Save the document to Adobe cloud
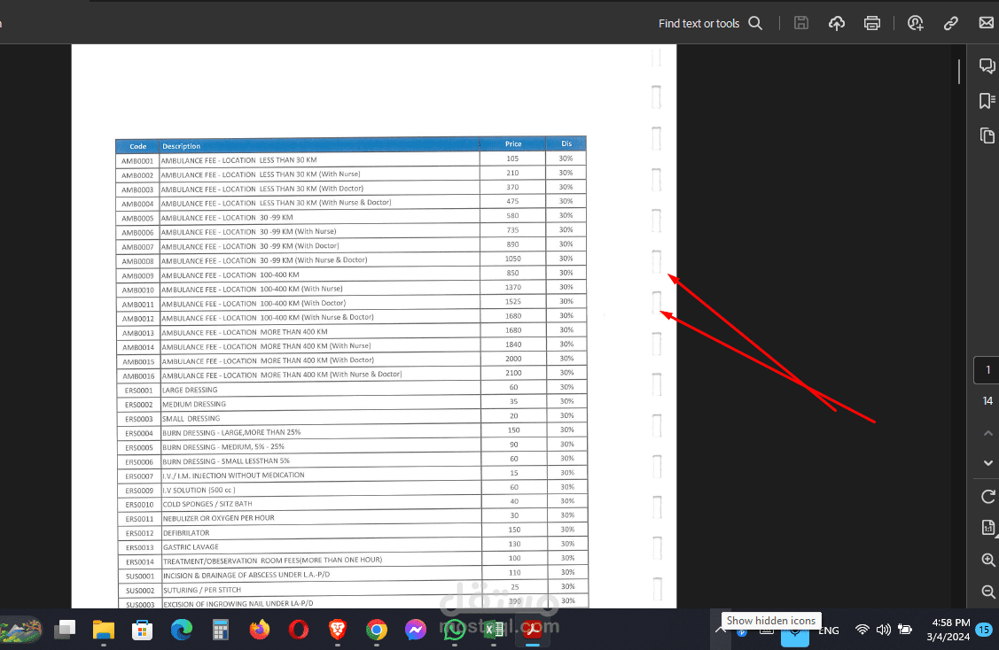This screenshot has width=999, height=650. [836, 23]
